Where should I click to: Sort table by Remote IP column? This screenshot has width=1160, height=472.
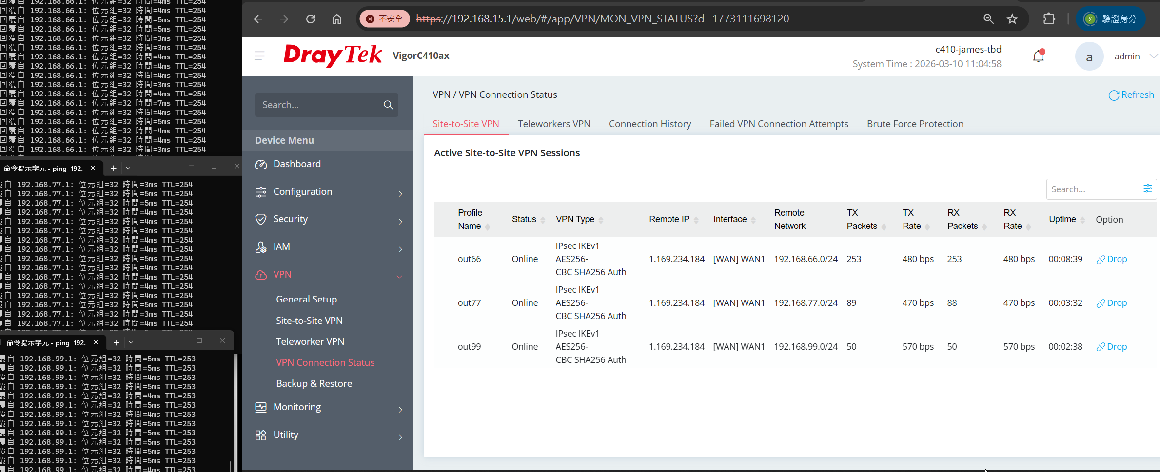coord(673,219)
